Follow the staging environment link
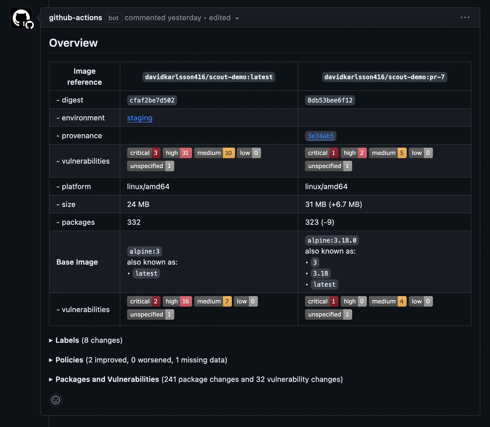This screenshot has height=427, width=490. tap(140, 118)
